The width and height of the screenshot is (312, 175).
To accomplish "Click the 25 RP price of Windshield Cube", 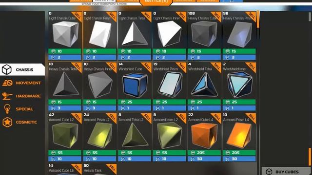I will pos(135,102).
